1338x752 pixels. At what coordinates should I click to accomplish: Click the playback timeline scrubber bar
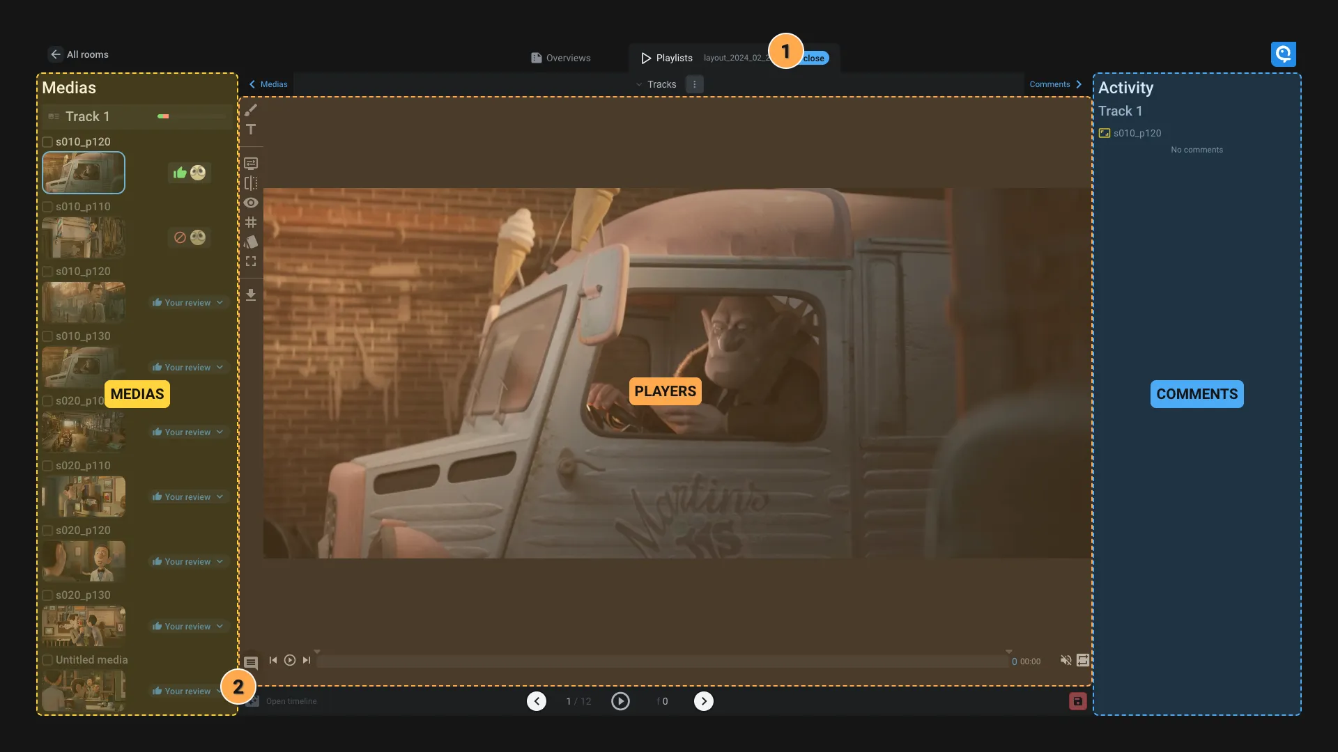pyautogui.click(x=662, y=661)
